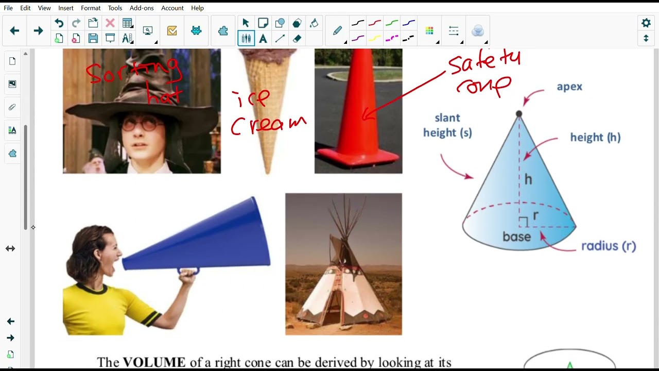Image resolution: width=659 pixels, height=371 pixels.
Task: Select the Line tool
Action: (280, 38)
